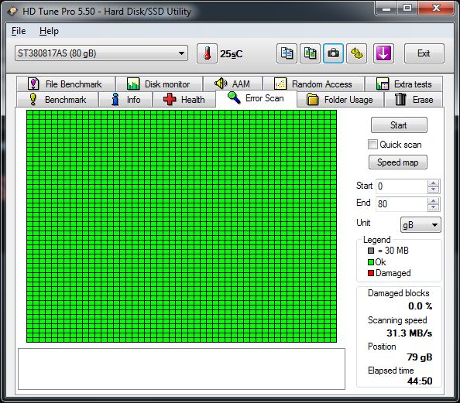Viewport: 460px width, 403px height.
Task: Enable the Quick scan checkbox
Action: click(x=372, y=145)
